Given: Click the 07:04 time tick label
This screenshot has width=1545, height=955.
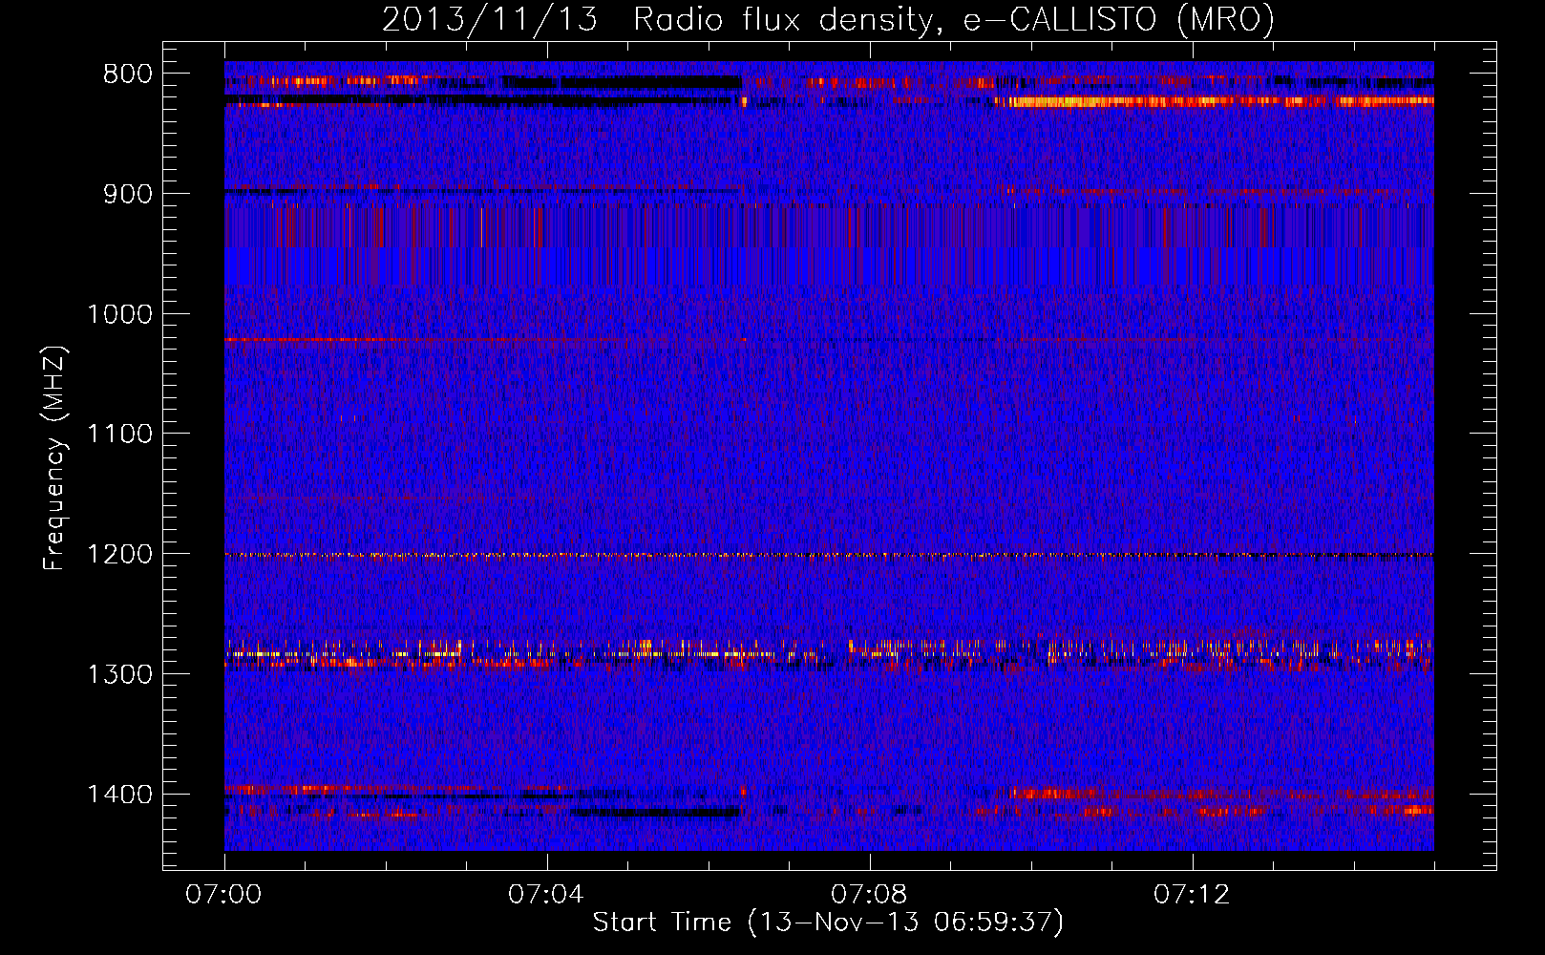Looking at the screenshot, I should [546, 895].
